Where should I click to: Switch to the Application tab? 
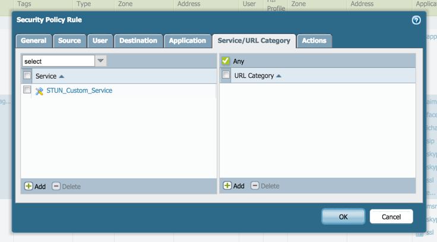188,41
